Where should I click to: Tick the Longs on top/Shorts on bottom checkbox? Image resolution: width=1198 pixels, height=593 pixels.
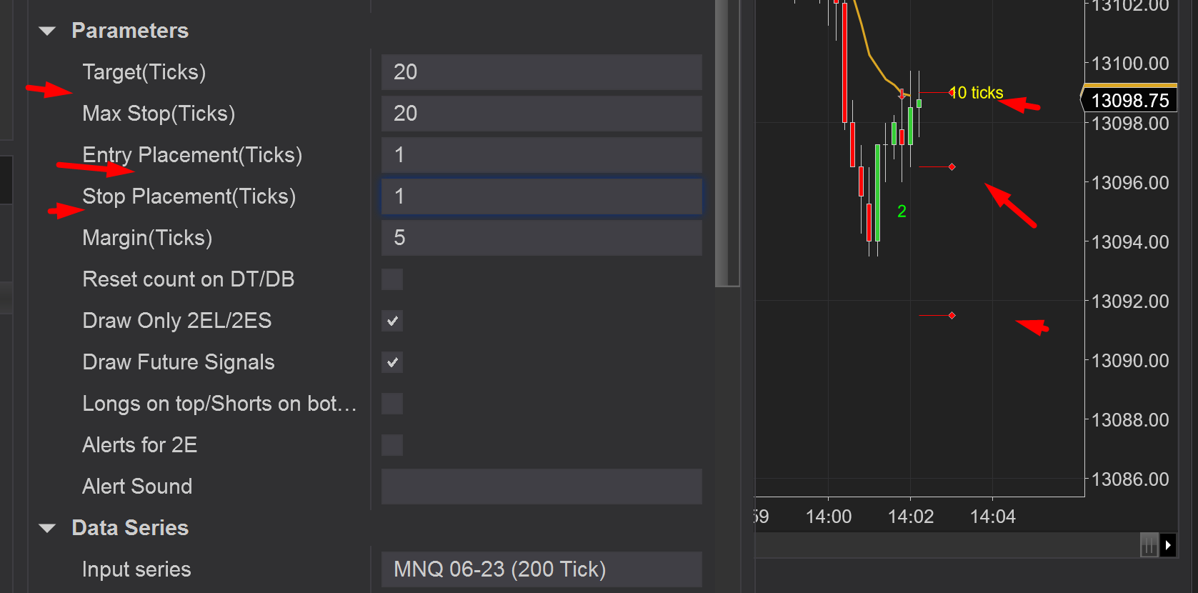(392, 404)
